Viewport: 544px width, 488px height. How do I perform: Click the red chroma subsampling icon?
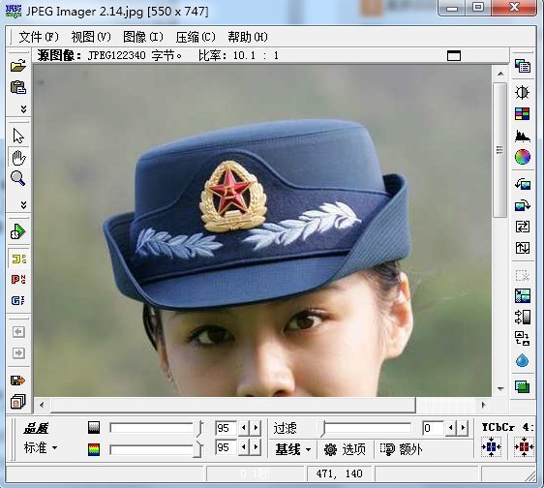click(x=524, y=446)
